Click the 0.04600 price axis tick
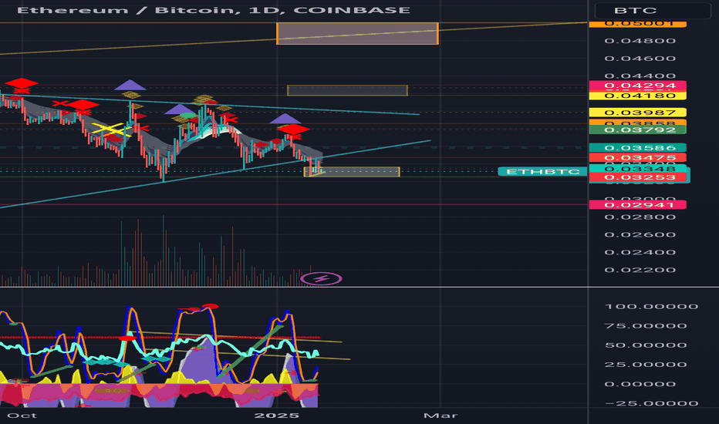The image size is (719, 424). 640,59
